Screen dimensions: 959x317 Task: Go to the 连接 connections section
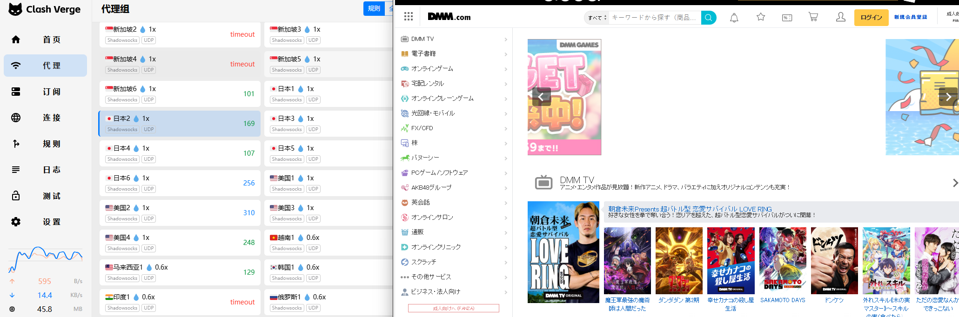click(x=45, y=118)
